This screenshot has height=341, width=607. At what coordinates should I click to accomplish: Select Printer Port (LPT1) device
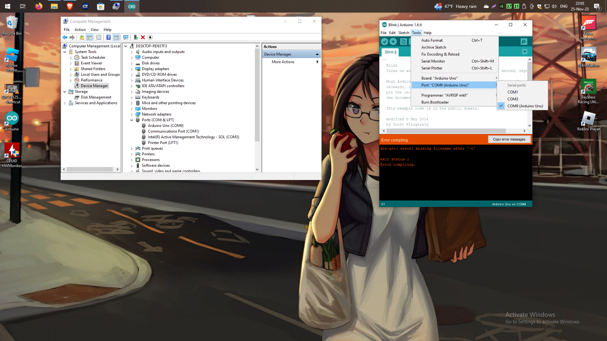click(x=163, y=143)
